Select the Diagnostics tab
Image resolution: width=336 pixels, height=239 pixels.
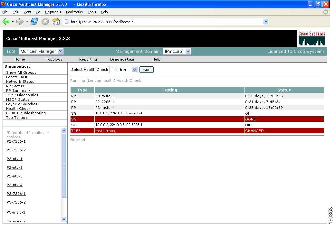coord(122,59)
